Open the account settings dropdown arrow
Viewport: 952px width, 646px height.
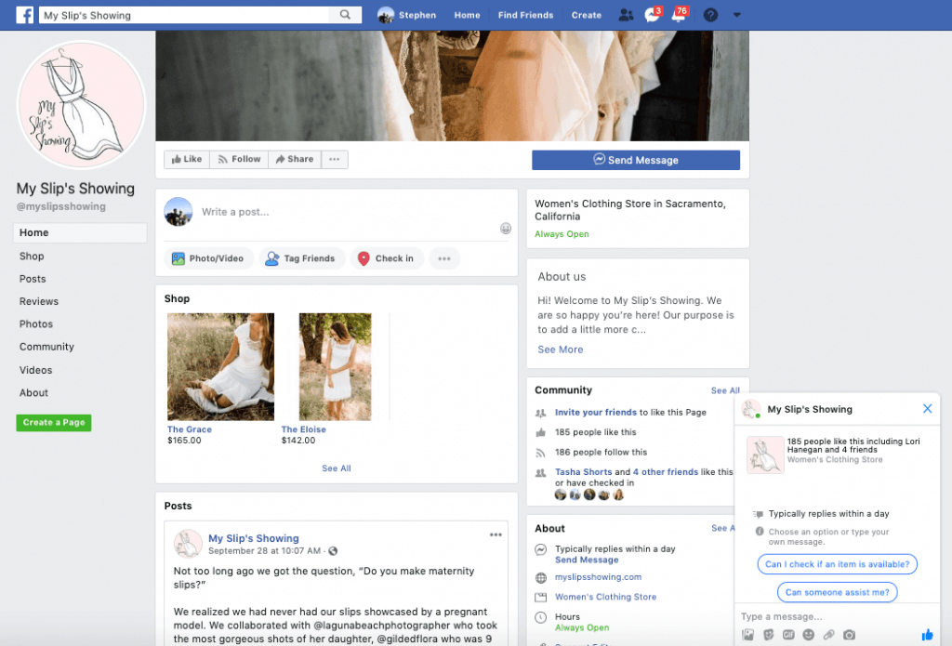736,15
